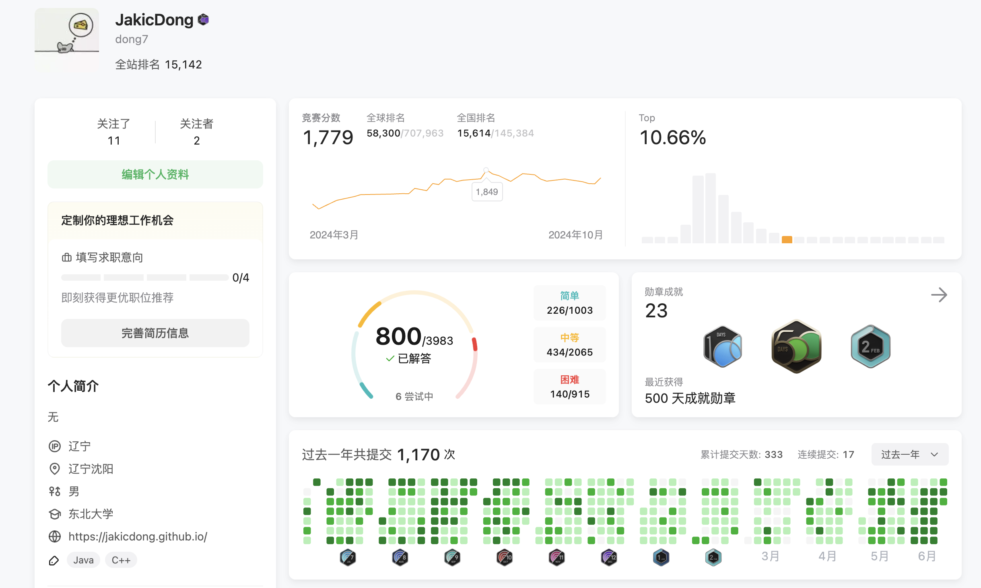This screenshot has width=981, height=588.
Task: Click the 编辑个人资料 button
Action: [155, 174]
